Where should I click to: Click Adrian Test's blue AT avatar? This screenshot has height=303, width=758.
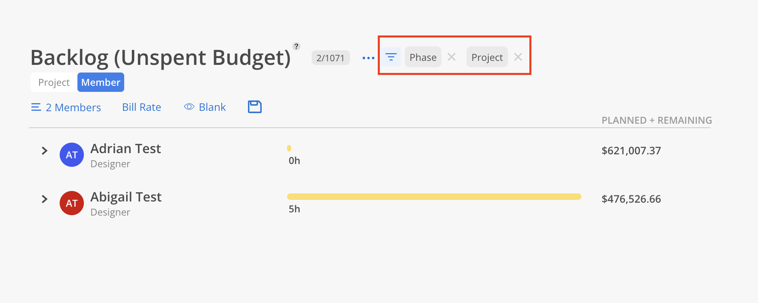click(72, 155)
